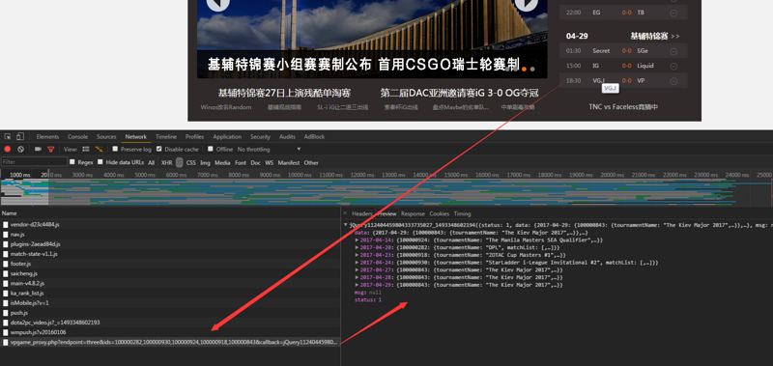
Task: Click the circle icon on the IG vs Liquid row
Action: tap(673, 66)
